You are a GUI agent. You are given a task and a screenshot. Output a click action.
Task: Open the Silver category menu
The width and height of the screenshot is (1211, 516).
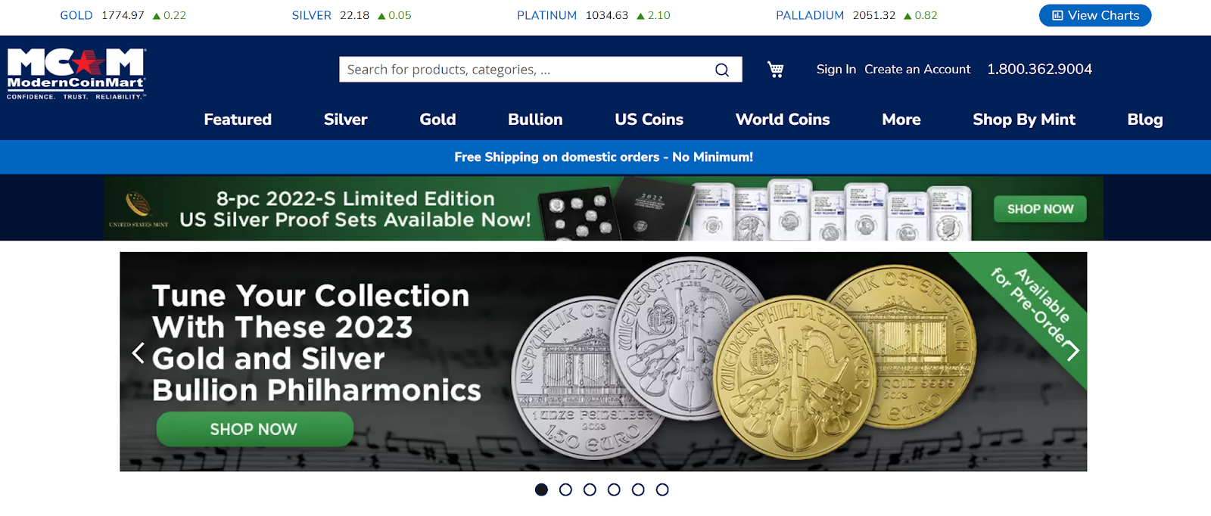(346, 120)
